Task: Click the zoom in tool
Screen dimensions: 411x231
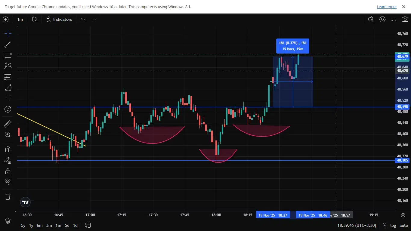Action: 8,135
